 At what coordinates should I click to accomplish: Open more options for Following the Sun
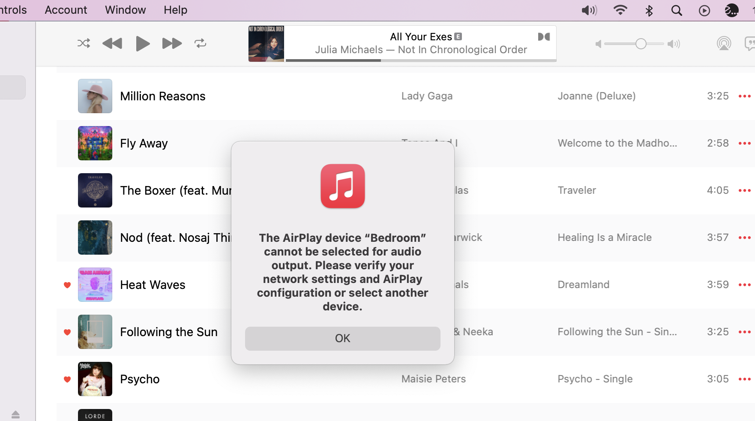click(744, 332)
